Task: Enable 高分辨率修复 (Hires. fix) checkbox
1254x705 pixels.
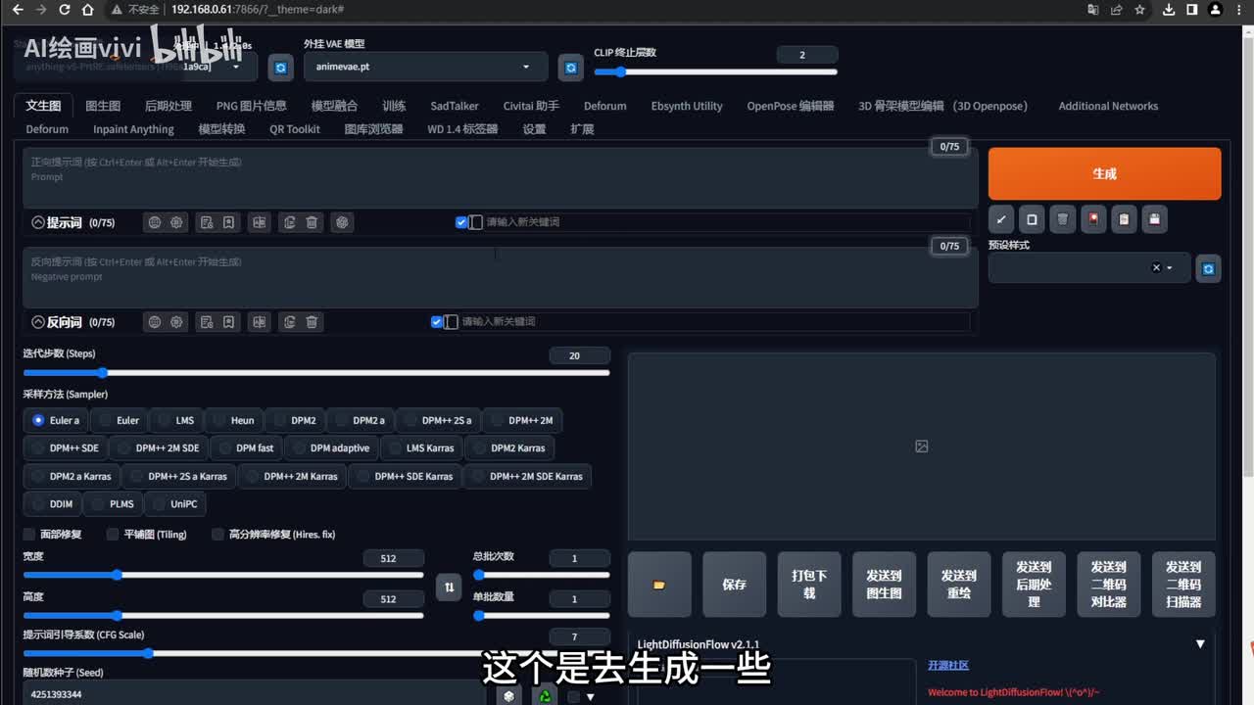Action: [x=218, y=535]
